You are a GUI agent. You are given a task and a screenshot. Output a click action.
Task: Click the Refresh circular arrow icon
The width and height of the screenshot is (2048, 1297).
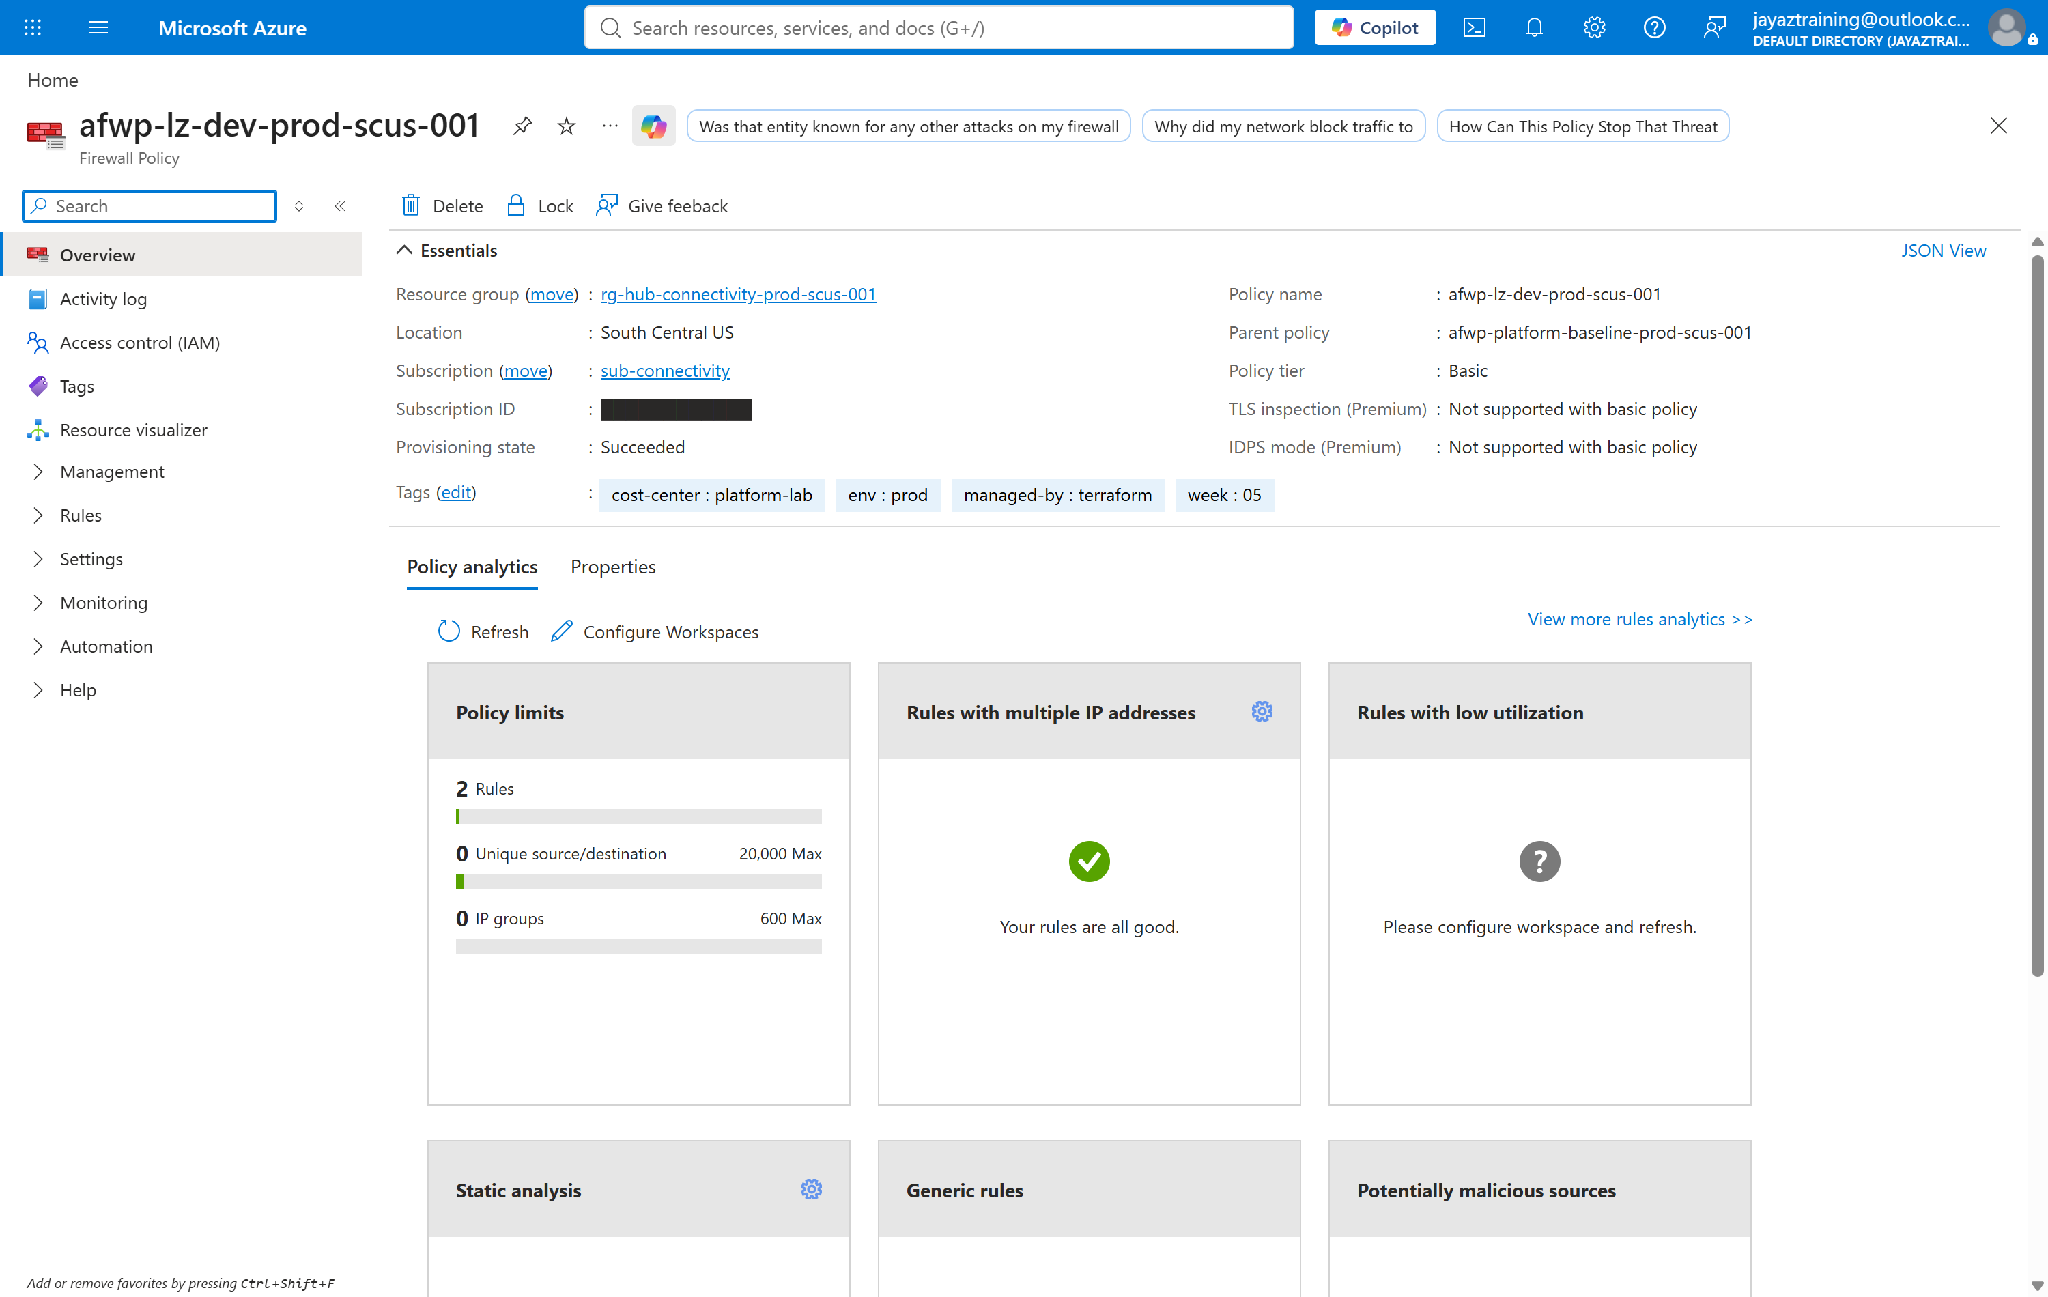(449, 631)
